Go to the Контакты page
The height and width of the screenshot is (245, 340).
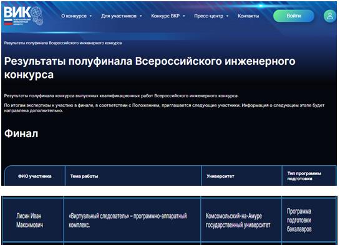click(248, 16)
